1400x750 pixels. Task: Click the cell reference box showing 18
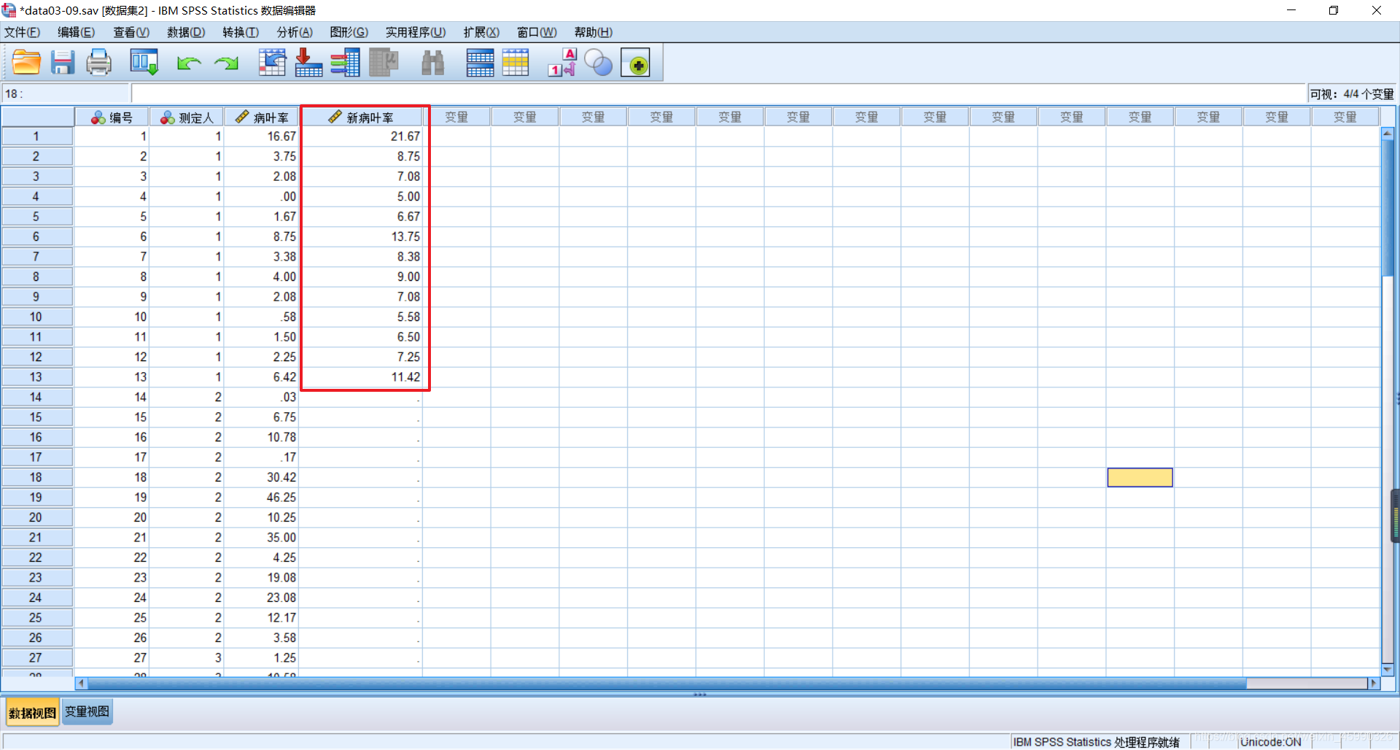tap(66, 93)
